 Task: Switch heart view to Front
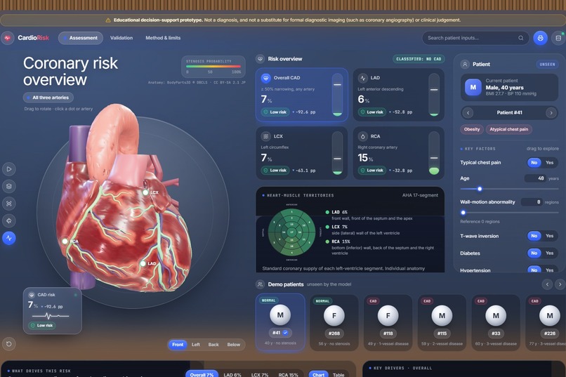(178, 345)
